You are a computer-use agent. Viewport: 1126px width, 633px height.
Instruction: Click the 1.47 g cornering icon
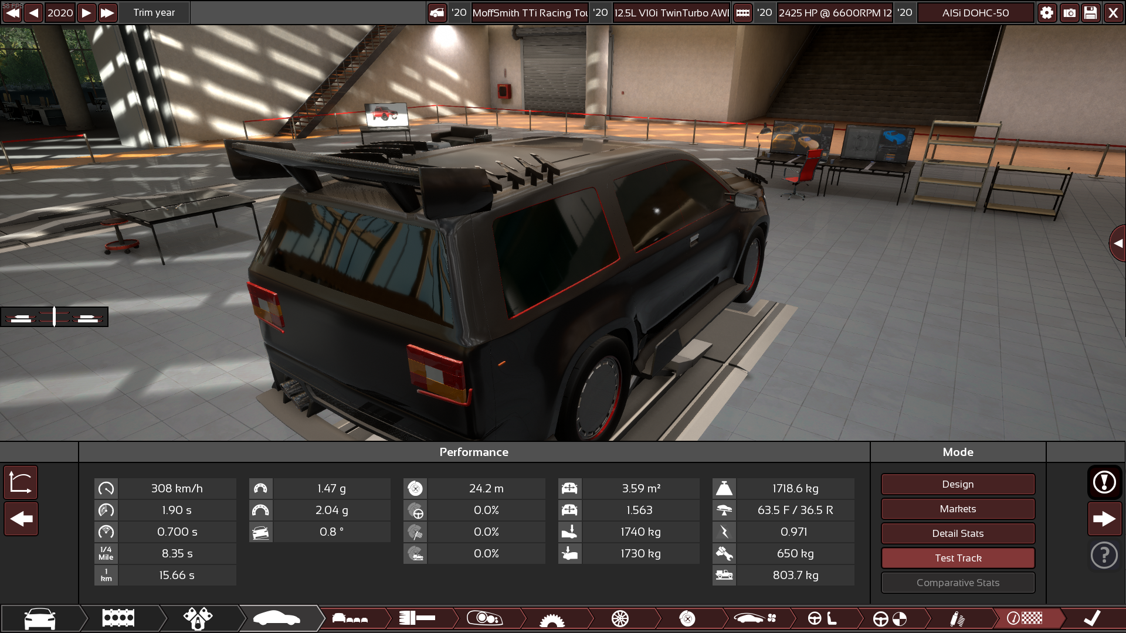(260, 488)
